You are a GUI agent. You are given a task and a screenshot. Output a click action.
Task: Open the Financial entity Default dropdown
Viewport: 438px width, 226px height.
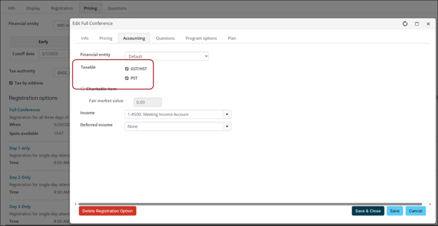tap(167, 56)
